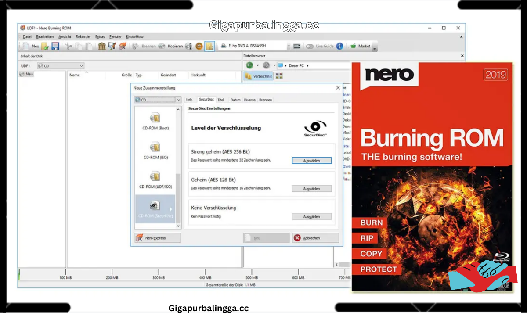The height and width of the screenshot is (316, 527).
Task: Click the thumbnail view icon beside Verzeichnis
Action: [x=279, y=76]
